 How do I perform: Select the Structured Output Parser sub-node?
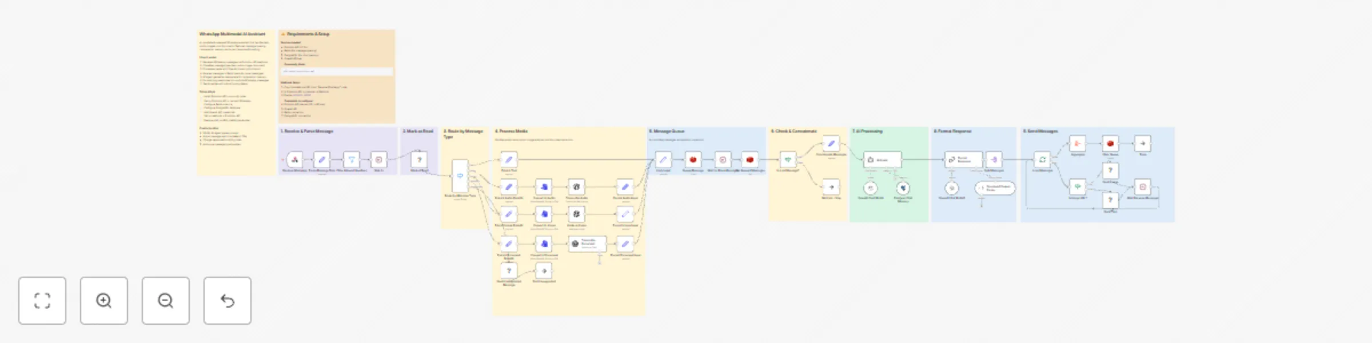pos(995,188)
